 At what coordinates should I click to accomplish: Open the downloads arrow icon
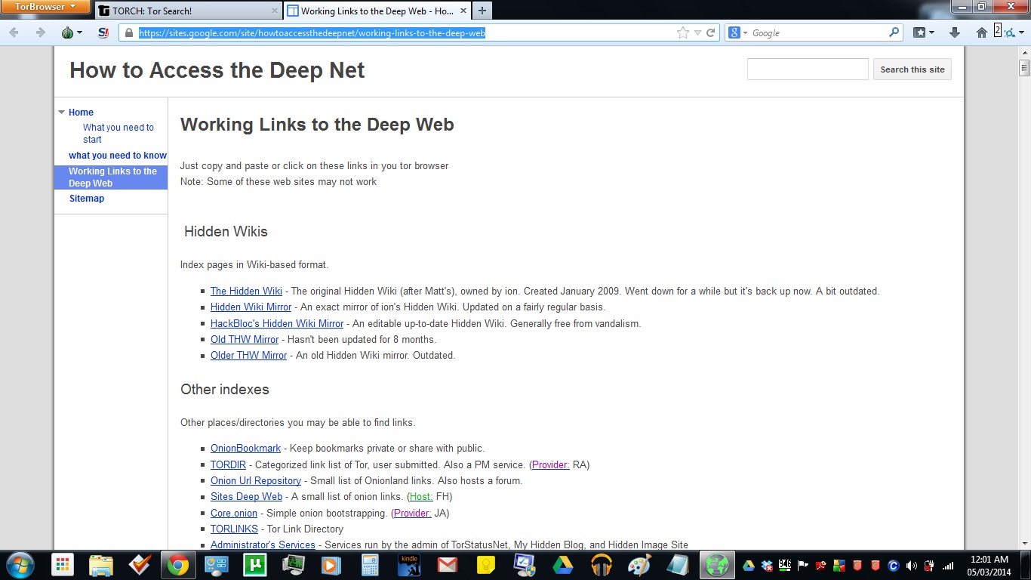[x=955, y=32]
